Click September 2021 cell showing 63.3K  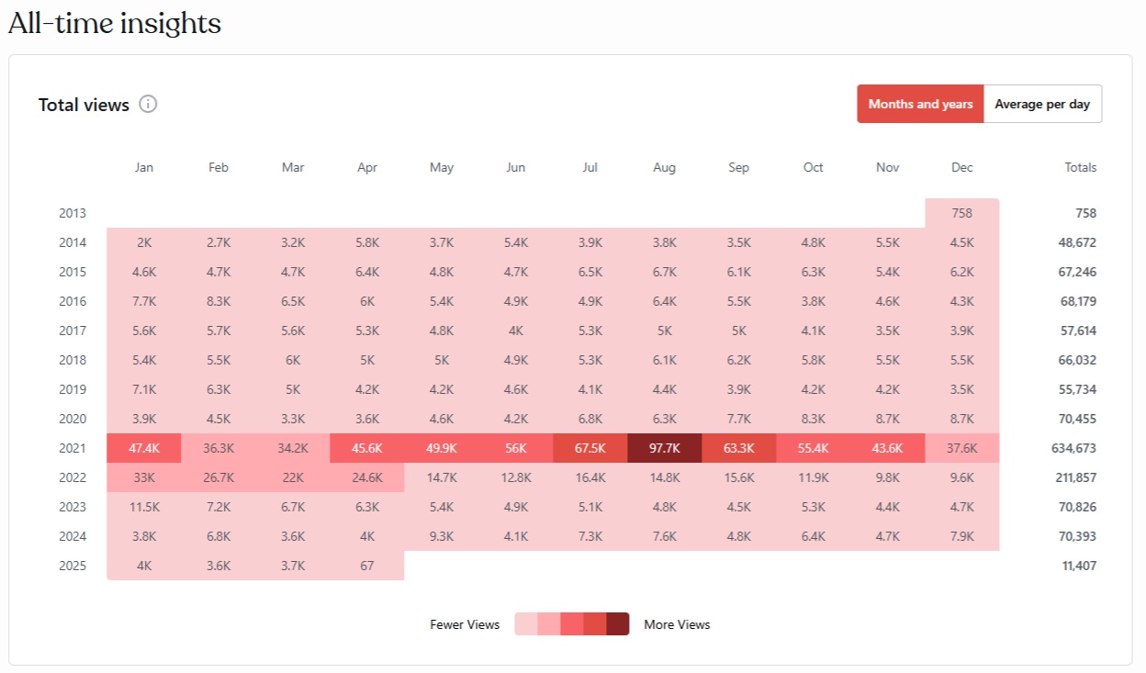[x=738, y=448]
